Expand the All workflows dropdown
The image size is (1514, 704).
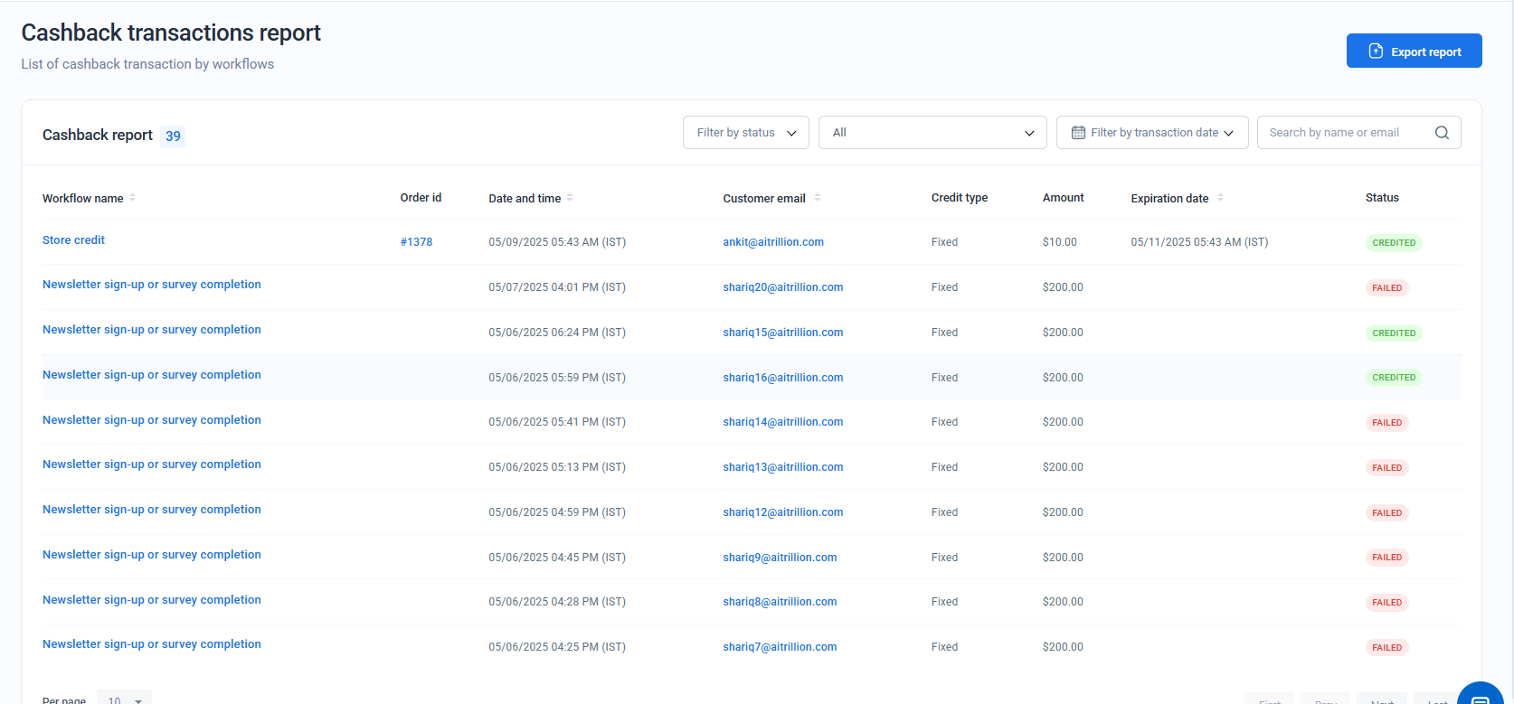[x=932, y=132]
